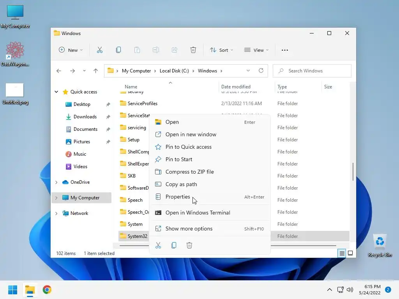
Task: Switch to details view in status bar
Action: (342, 253)
